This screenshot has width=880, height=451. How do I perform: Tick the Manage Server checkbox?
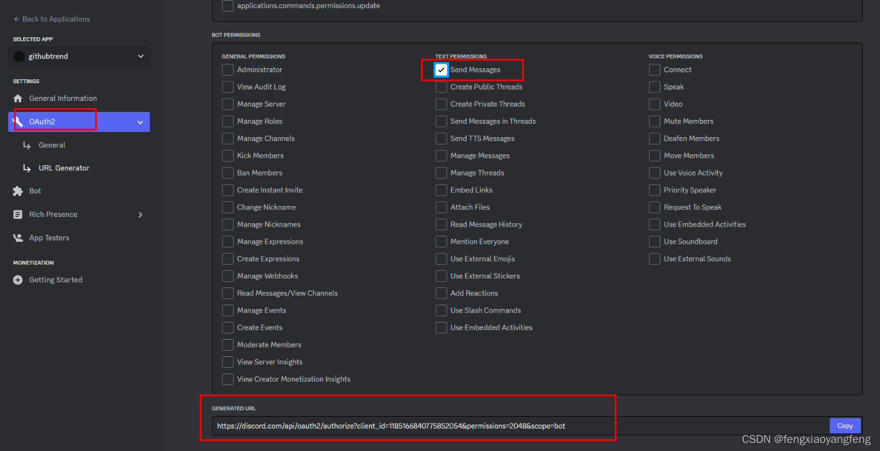coord(228,104)
